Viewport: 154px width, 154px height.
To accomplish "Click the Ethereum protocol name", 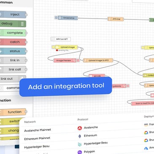I will pos(90,135).
